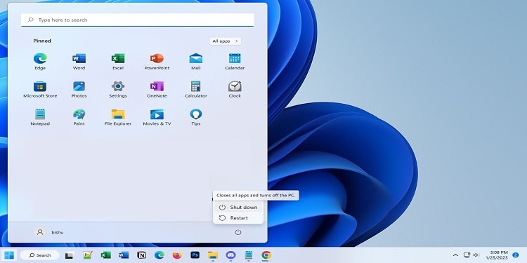
Task: Open the pinned File Explorer in Start menu
Action: click(118, 117)
